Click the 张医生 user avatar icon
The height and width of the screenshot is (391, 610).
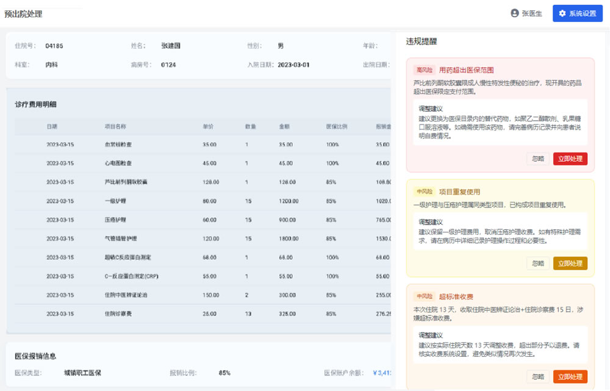point(514,13)
